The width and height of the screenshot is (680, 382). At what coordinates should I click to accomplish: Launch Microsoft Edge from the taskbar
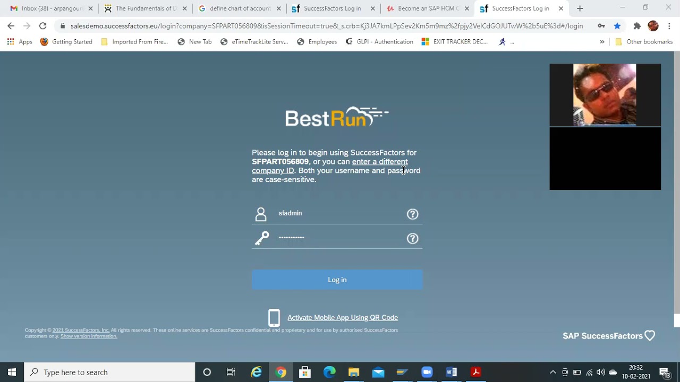tap(329, 372)
